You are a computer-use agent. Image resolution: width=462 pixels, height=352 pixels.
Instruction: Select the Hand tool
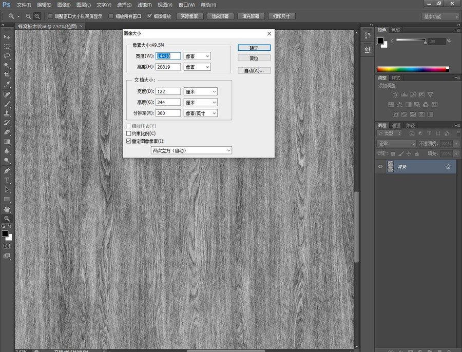7,209
